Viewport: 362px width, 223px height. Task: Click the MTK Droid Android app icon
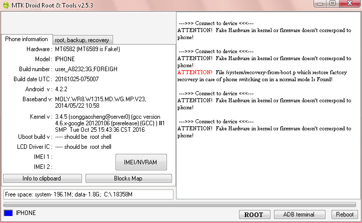pyautogui.click(x=6, y=5)
